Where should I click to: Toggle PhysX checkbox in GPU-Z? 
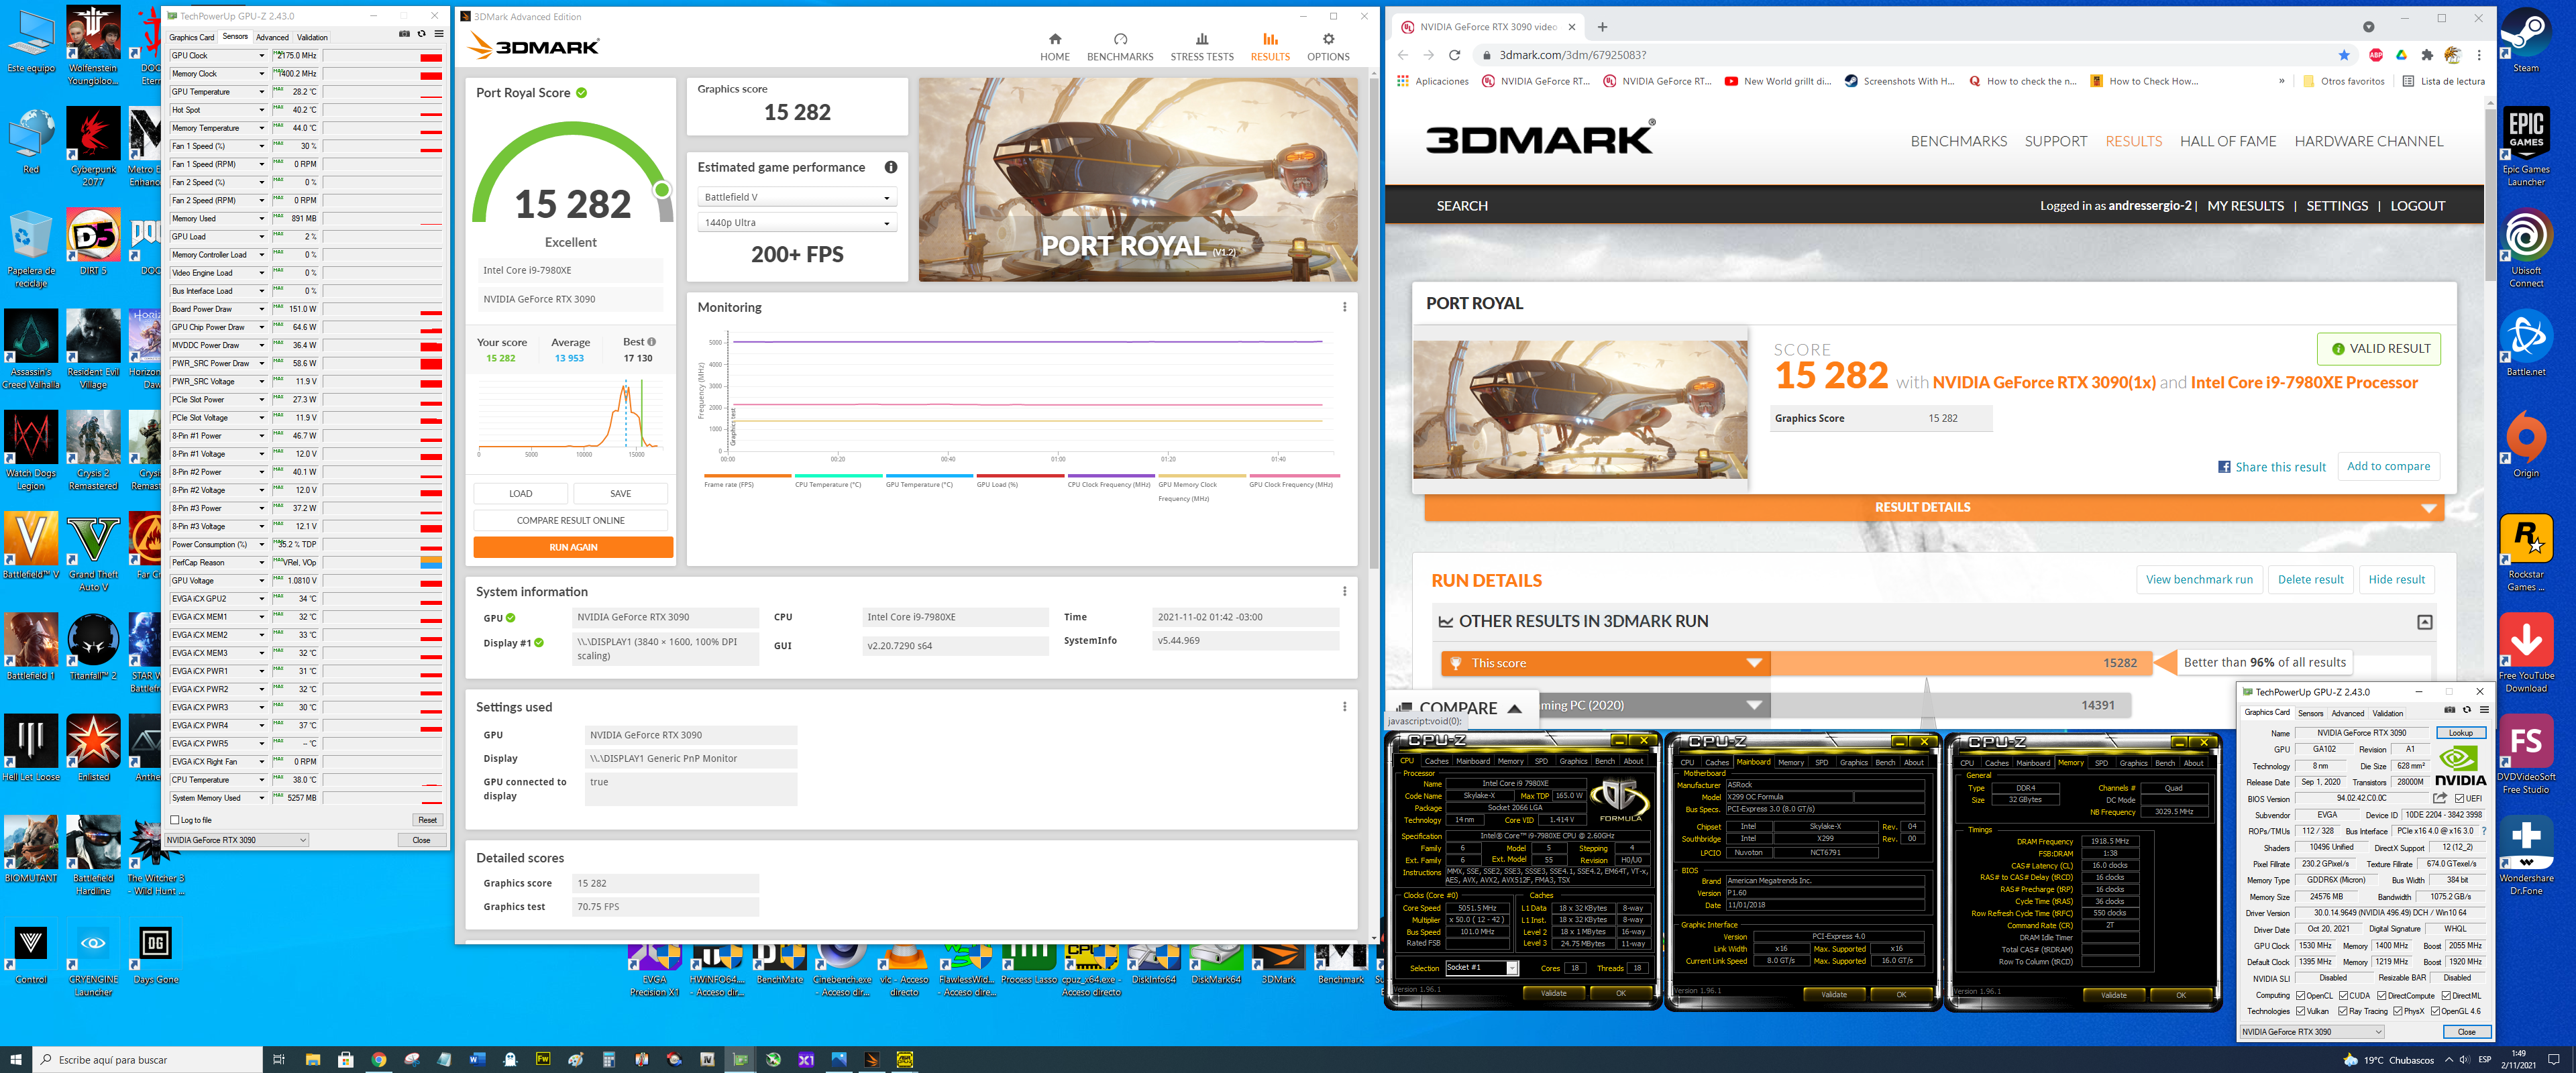[x=2398, y=1011]
